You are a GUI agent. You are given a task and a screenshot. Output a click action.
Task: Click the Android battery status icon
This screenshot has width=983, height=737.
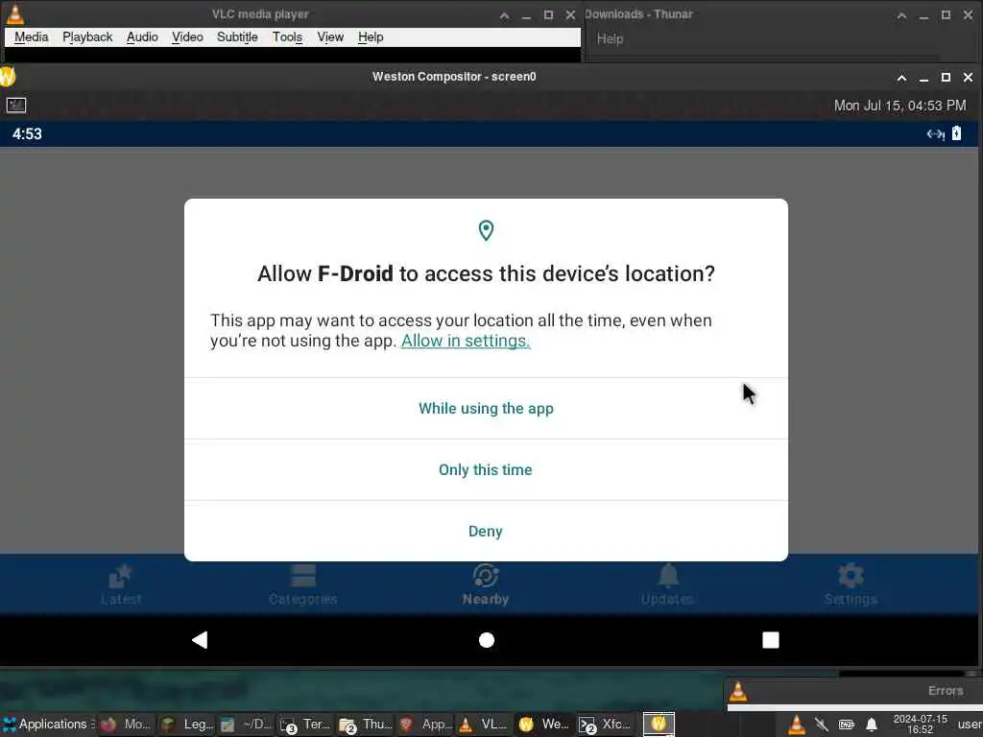pyautogui.click(x=957, y=132)
